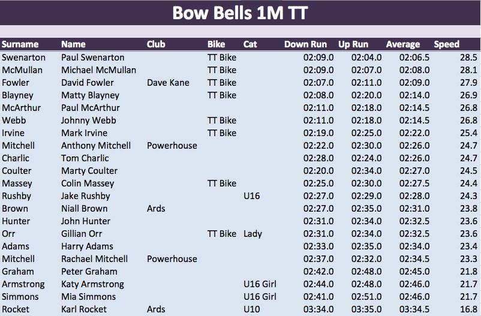Click the Blayney surname cell
The width and height of the screenshot is (481, 316).
point(17,95)
